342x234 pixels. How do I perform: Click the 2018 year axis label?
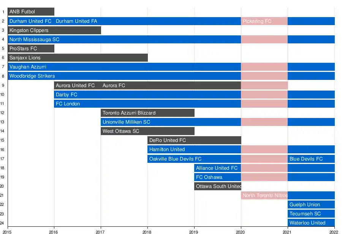tap(147, 231)
